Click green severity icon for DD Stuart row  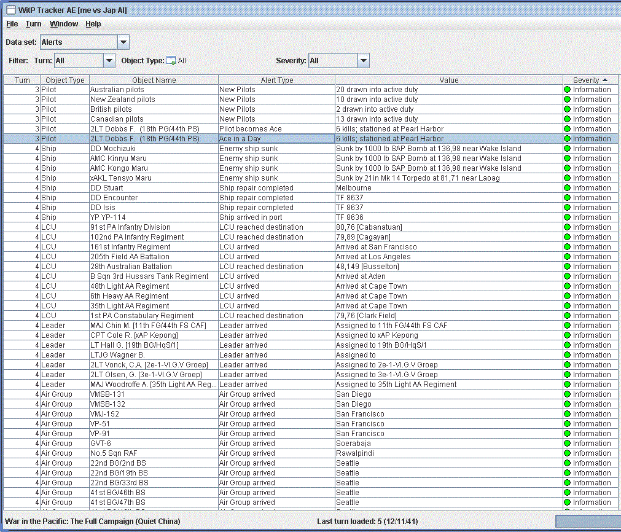(x=567, y=188)
